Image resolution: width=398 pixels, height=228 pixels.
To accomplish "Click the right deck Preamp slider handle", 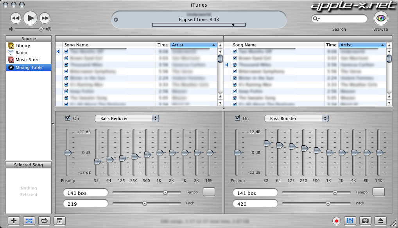I will click(238, 153).
